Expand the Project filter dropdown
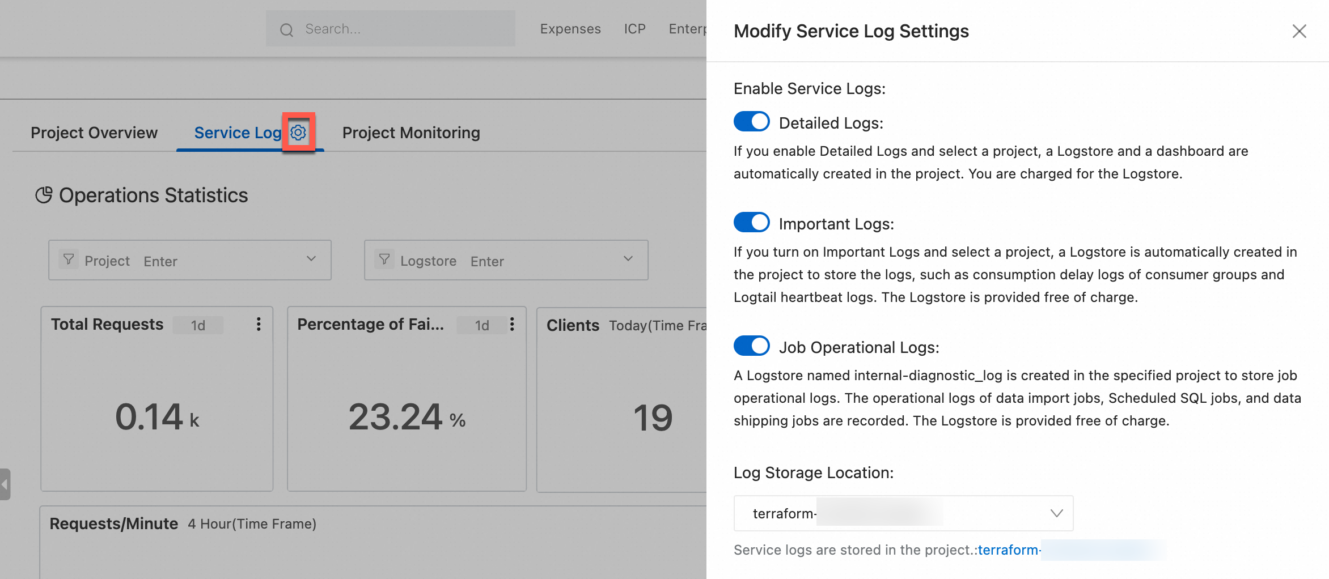Image resolution: width=1329 pixels, height=579 pixels. [311, 259]
